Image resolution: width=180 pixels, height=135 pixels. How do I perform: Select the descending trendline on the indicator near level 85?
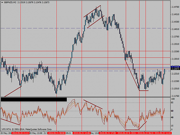coord(93,104)
